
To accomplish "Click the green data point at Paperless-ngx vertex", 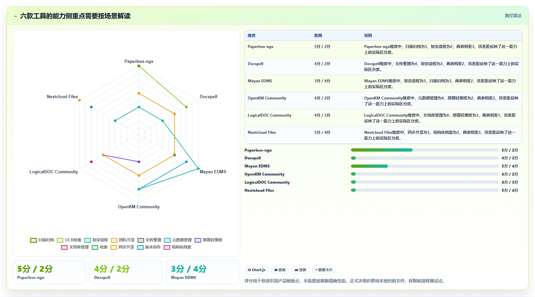I will [139, 66].
